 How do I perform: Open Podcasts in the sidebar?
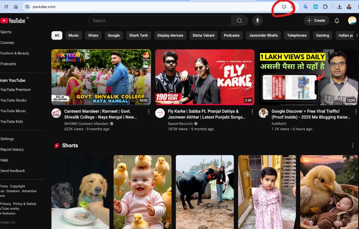(8, 64)
